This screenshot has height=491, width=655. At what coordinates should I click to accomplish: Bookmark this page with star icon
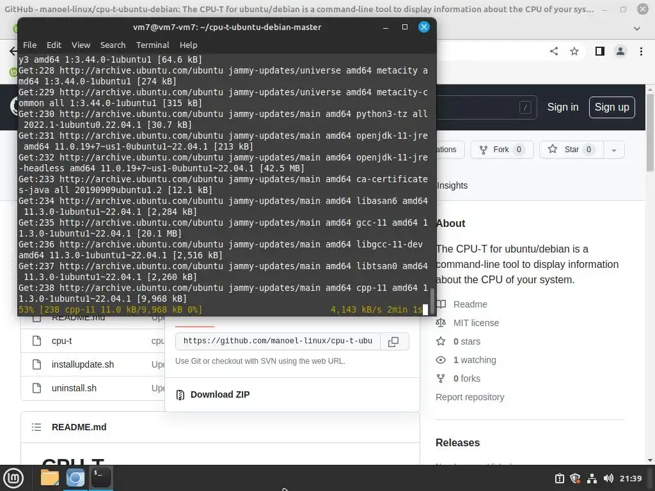(x=574, y=51)
